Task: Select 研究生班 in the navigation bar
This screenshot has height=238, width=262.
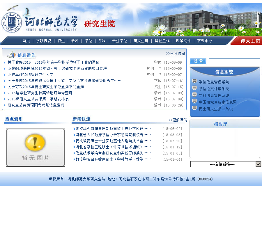Action: point(141,41)
